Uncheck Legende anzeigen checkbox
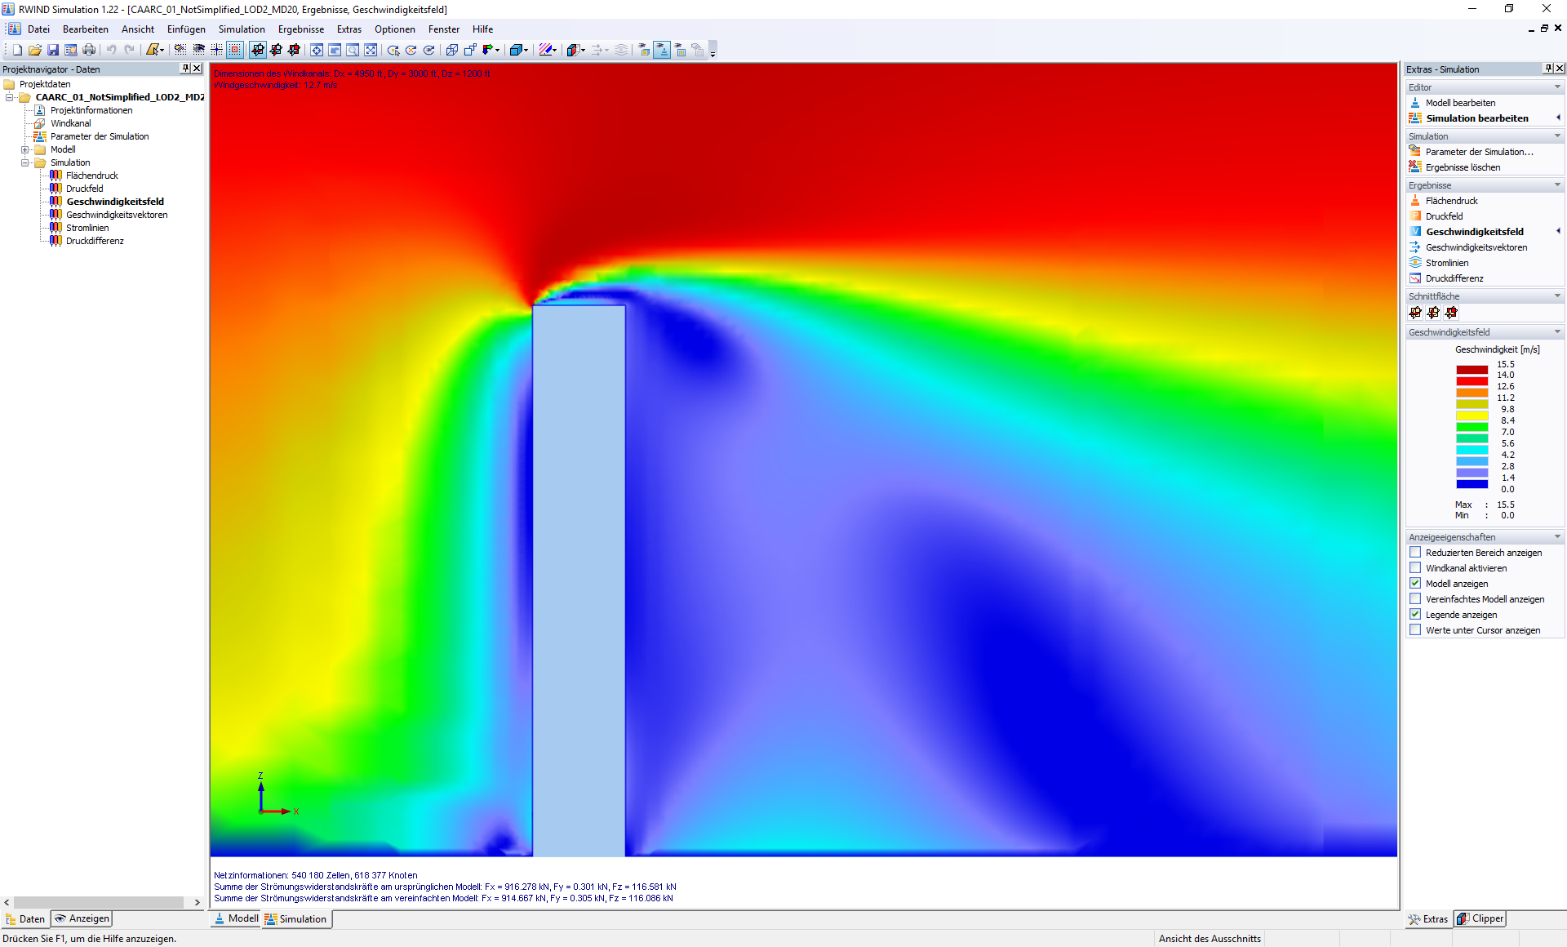The image size is (1567, 947). (x=1415, y=615)
